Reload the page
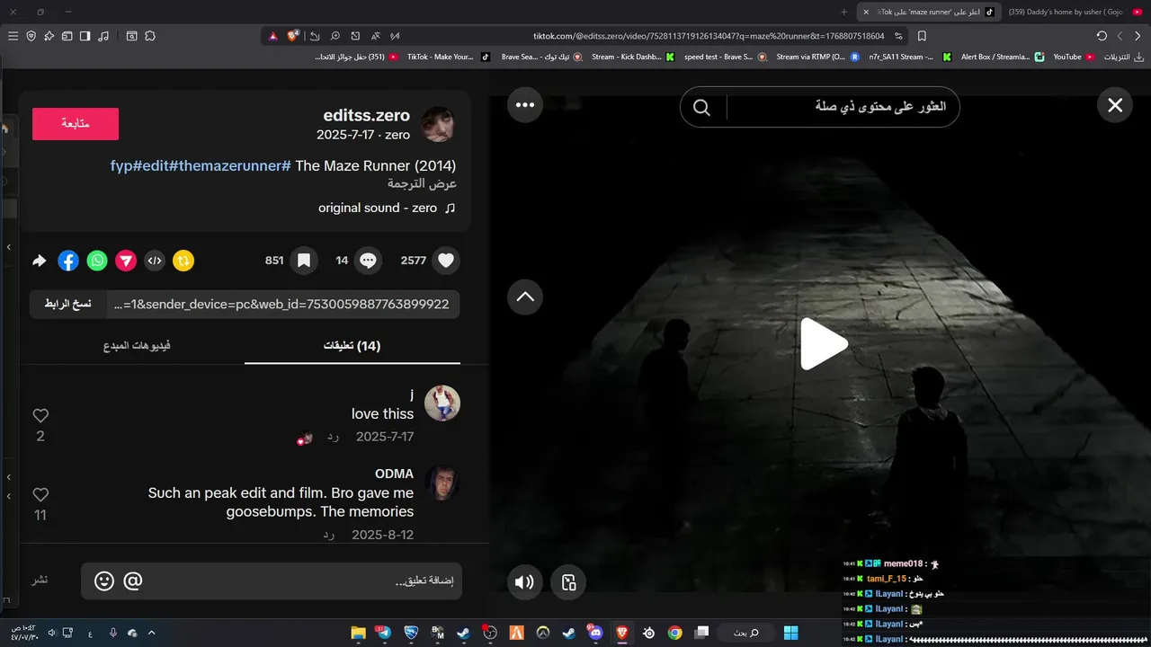This screenshot has width=1151, height=647. (1102, 36)
